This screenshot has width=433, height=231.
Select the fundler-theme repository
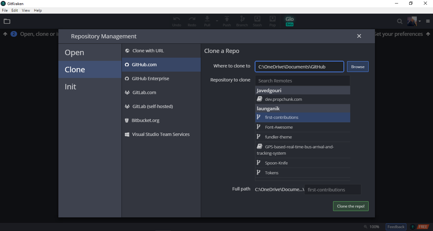point(303,137)
